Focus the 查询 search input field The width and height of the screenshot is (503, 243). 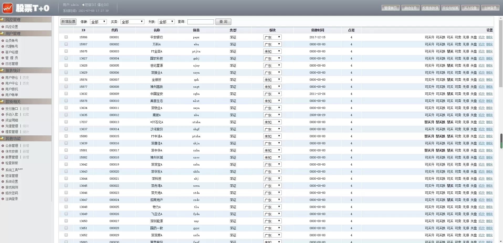(201, 22)
